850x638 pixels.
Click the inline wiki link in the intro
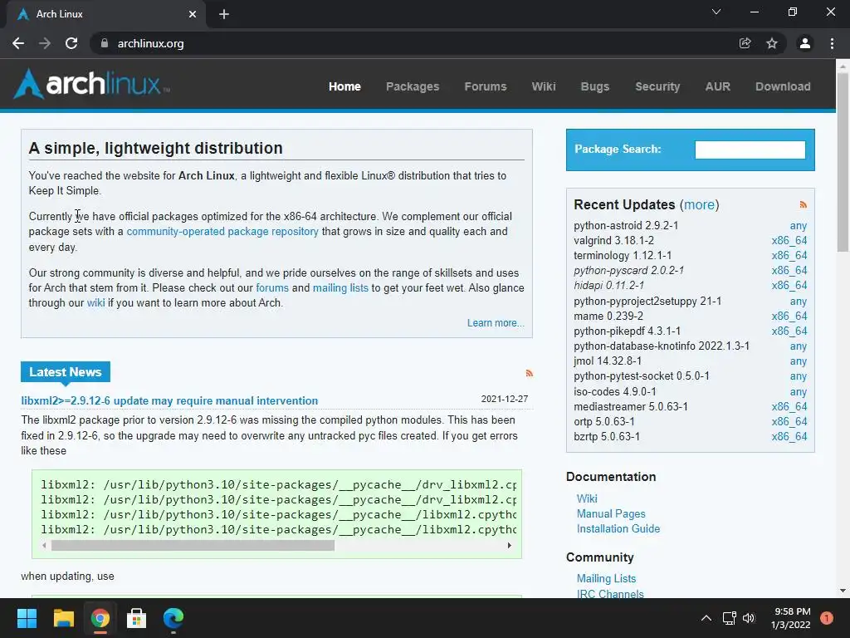(x=96, y=302)
